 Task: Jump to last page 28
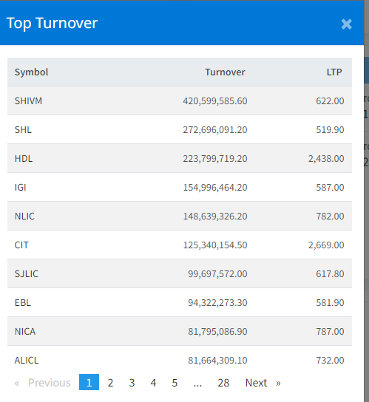click(223, 383)
